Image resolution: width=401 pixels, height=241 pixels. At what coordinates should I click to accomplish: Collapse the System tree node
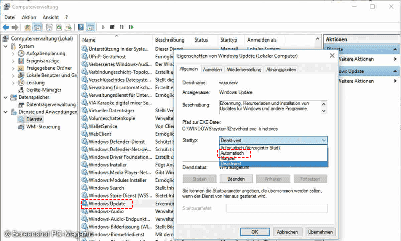(6, 46)
